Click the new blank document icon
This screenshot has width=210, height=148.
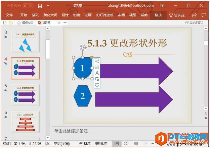click(5, 23)
